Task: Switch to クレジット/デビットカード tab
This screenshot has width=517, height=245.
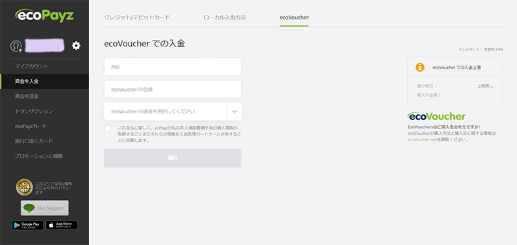Action: click(137, 17)
